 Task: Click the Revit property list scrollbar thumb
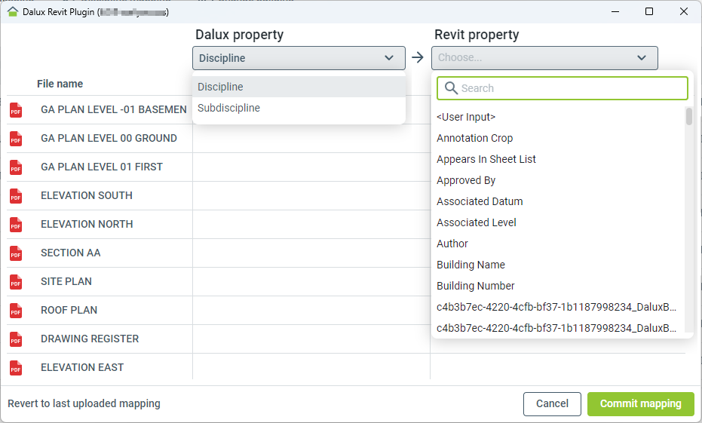point(689,117)
